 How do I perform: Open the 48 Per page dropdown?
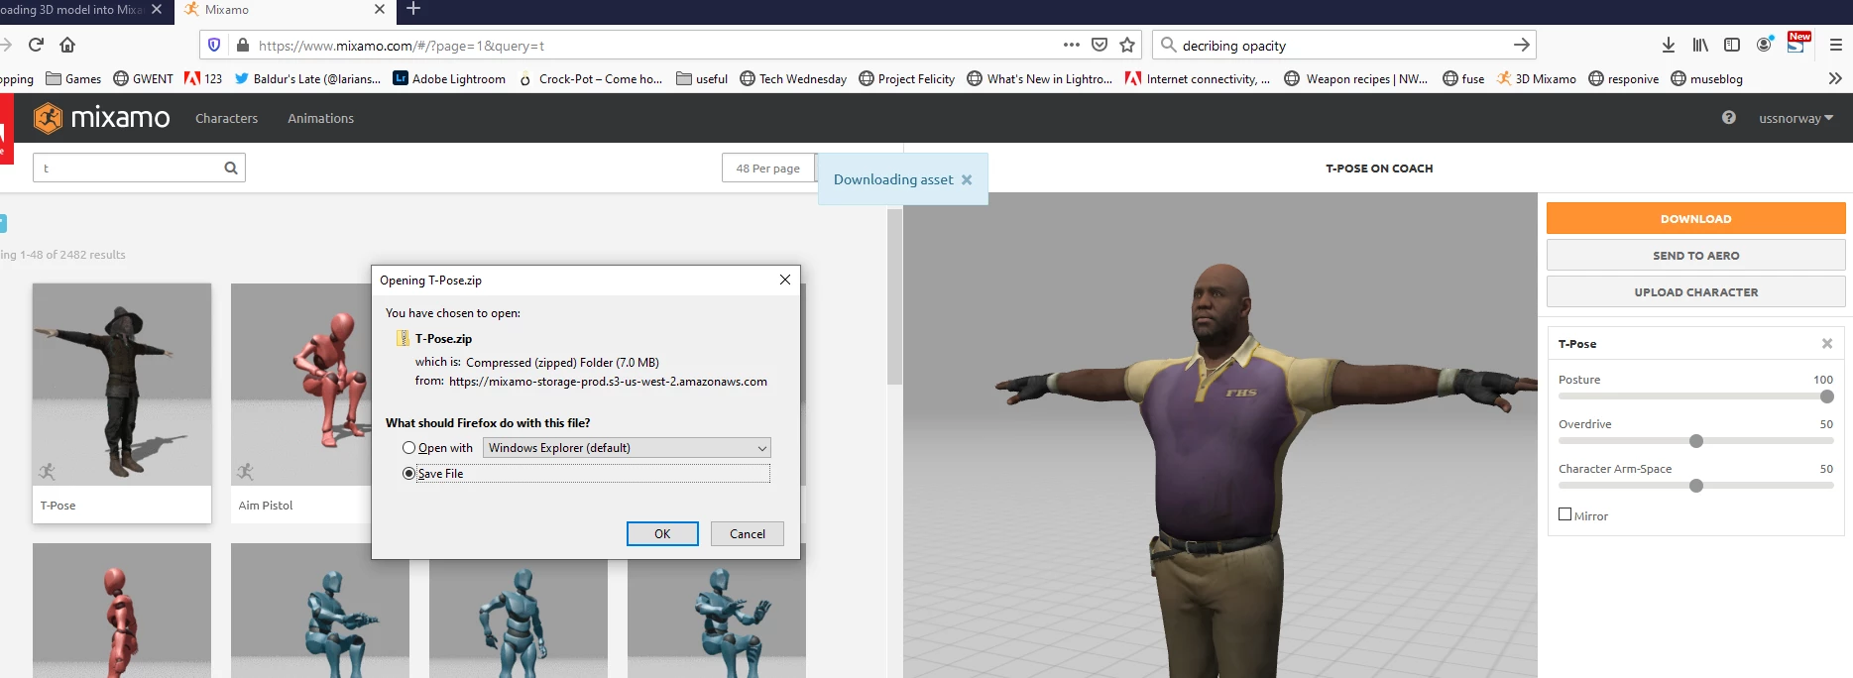coord(768,168)
